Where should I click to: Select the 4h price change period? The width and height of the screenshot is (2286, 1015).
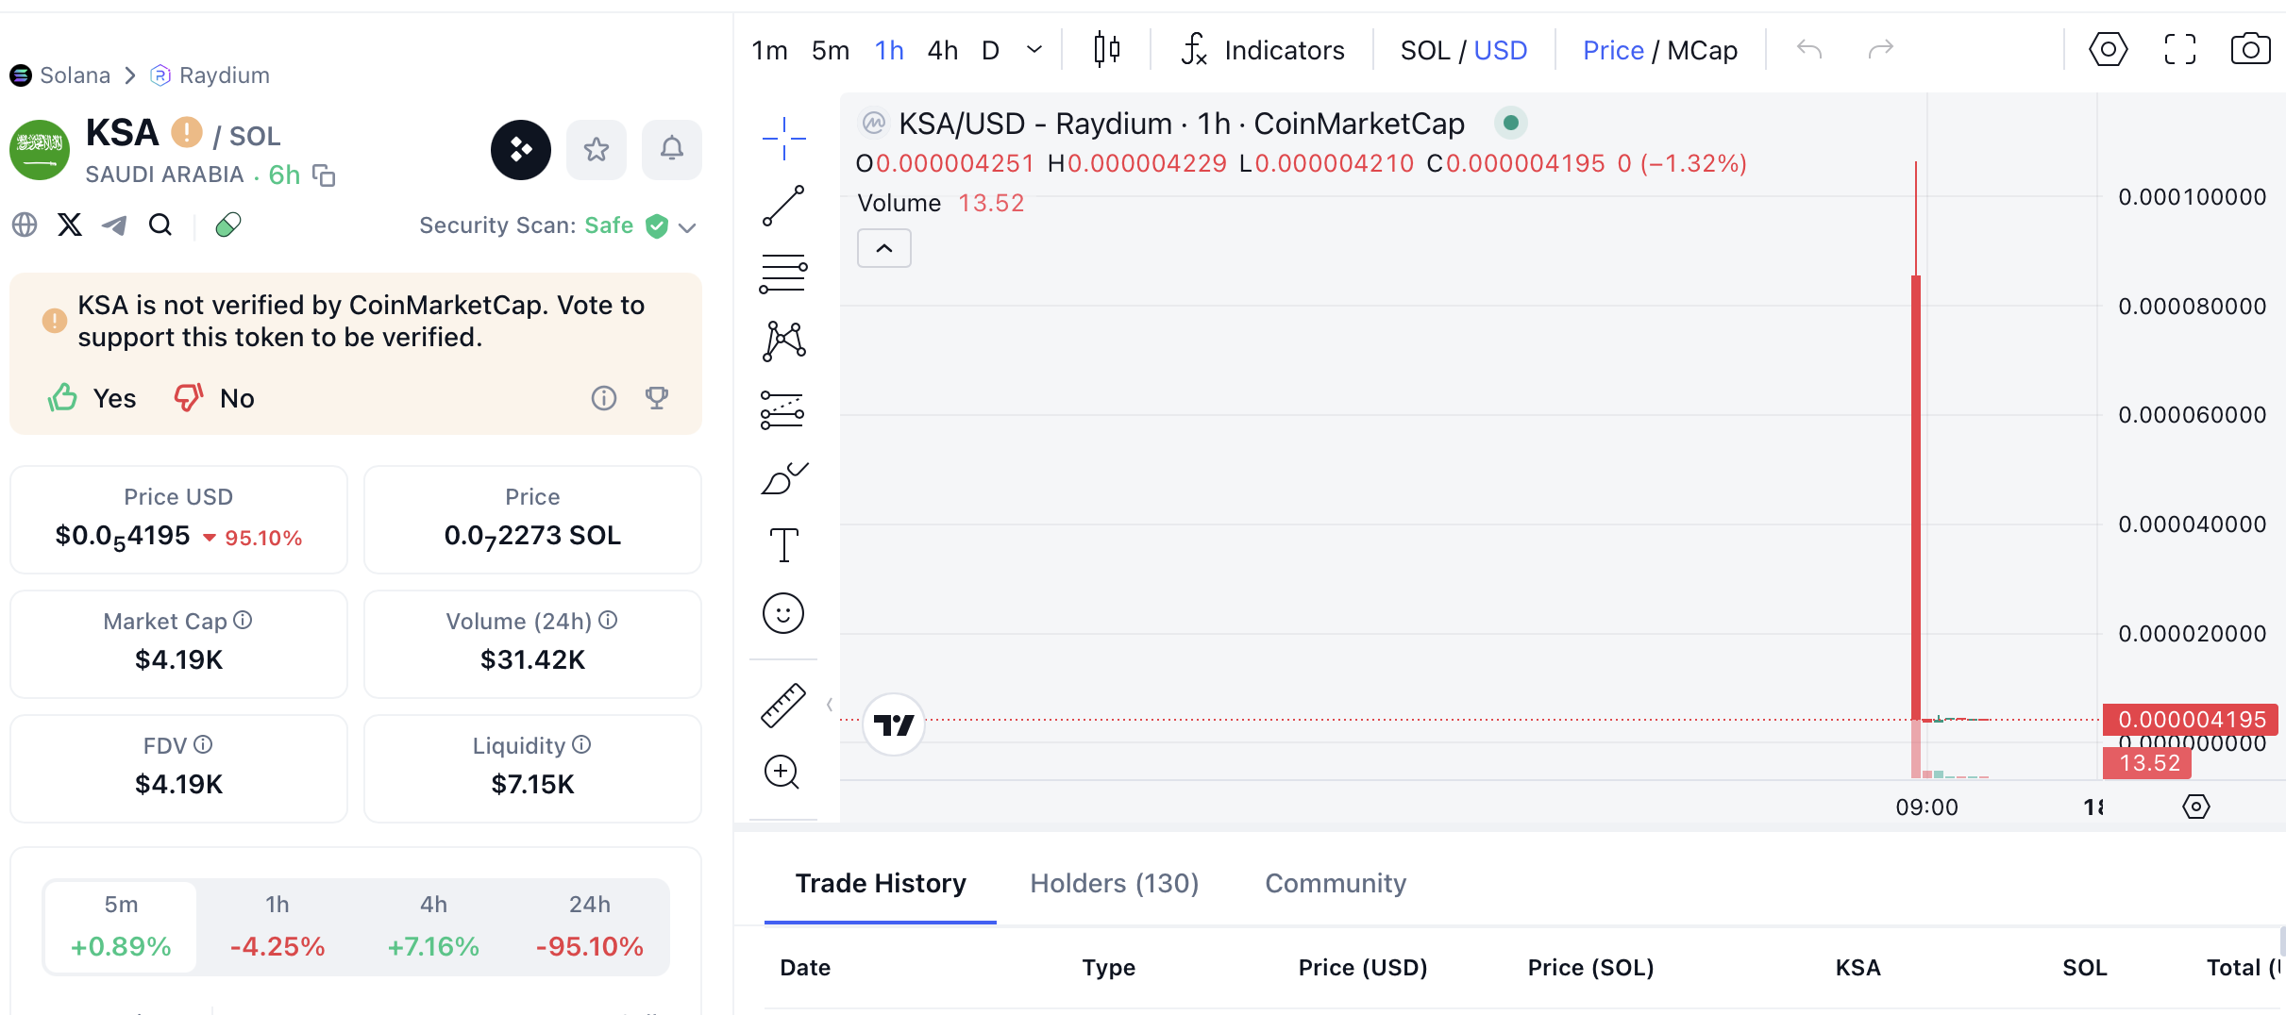click(433, 926)
